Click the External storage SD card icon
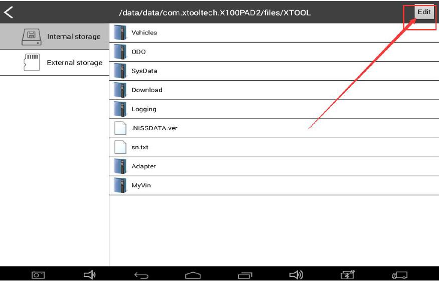This screenshot has width=439, height=281. click(32, 62)
